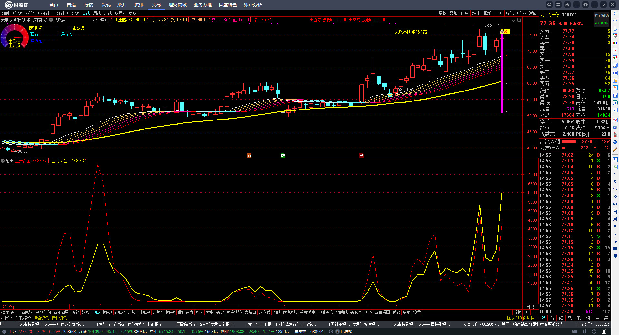Click the crosshair target icon in status bar

click(594, 331)
